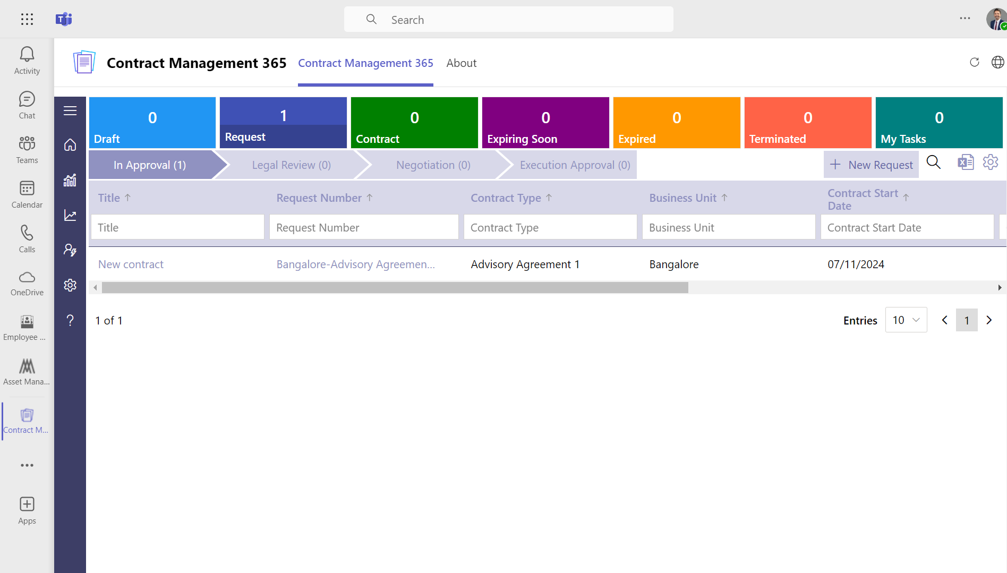Viewport: 1007px width, 573px height.
Task: Go to the next page arrow
Action: tap(989, 320)
